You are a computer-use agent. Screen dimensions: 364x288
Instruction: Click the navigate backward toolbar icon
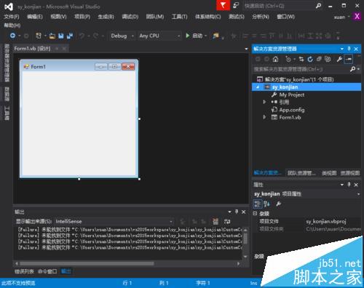12,36
